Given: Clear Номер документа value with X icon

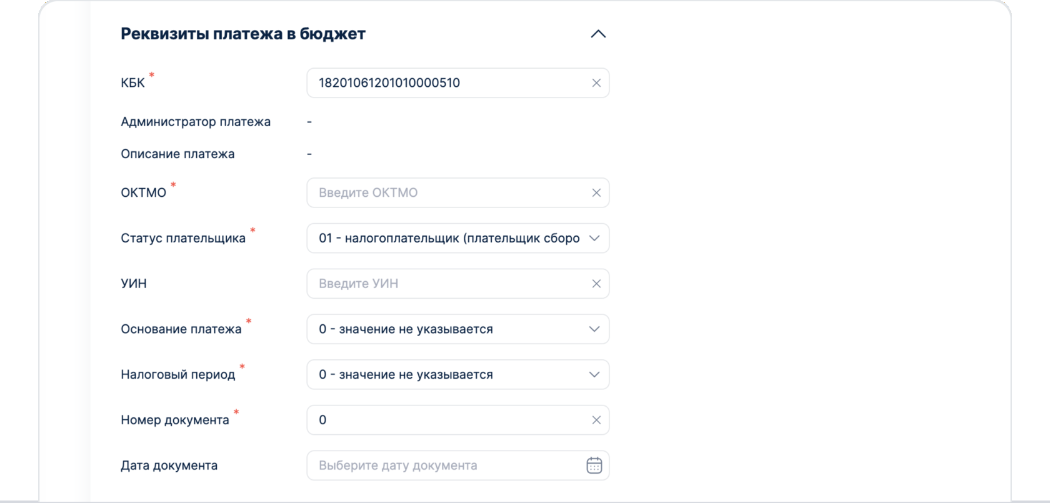Looking at the screenshot, I should (596, 421).
